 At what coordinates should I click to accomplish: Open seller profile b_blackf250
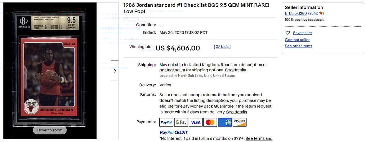tap(296, 13)
